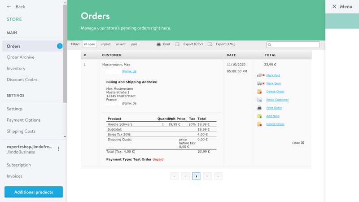
Task: Close the expanded order details
Action: [x=298, y=143]
